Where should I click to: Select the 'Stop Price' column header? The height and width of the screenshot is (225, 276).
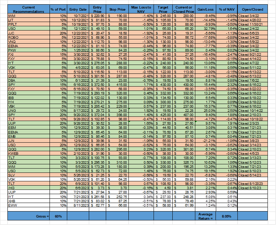tap(117, 9)
